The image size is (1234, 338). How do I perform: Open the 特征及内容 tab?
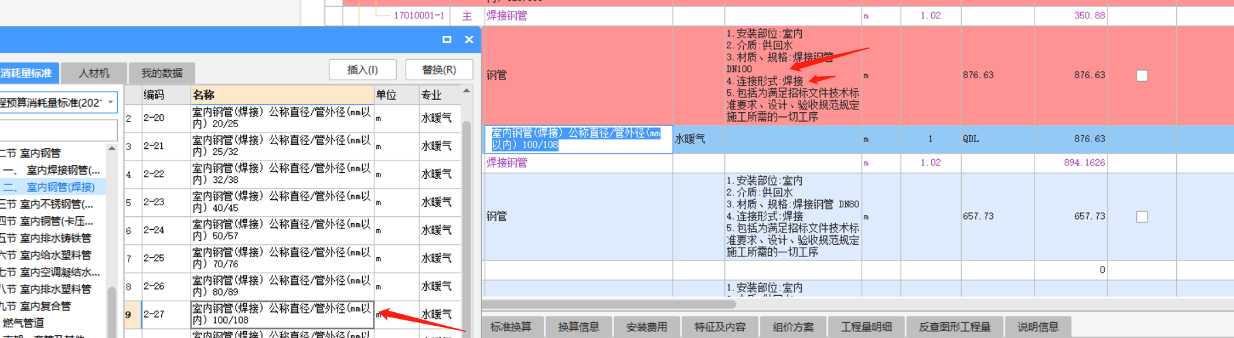720,327
